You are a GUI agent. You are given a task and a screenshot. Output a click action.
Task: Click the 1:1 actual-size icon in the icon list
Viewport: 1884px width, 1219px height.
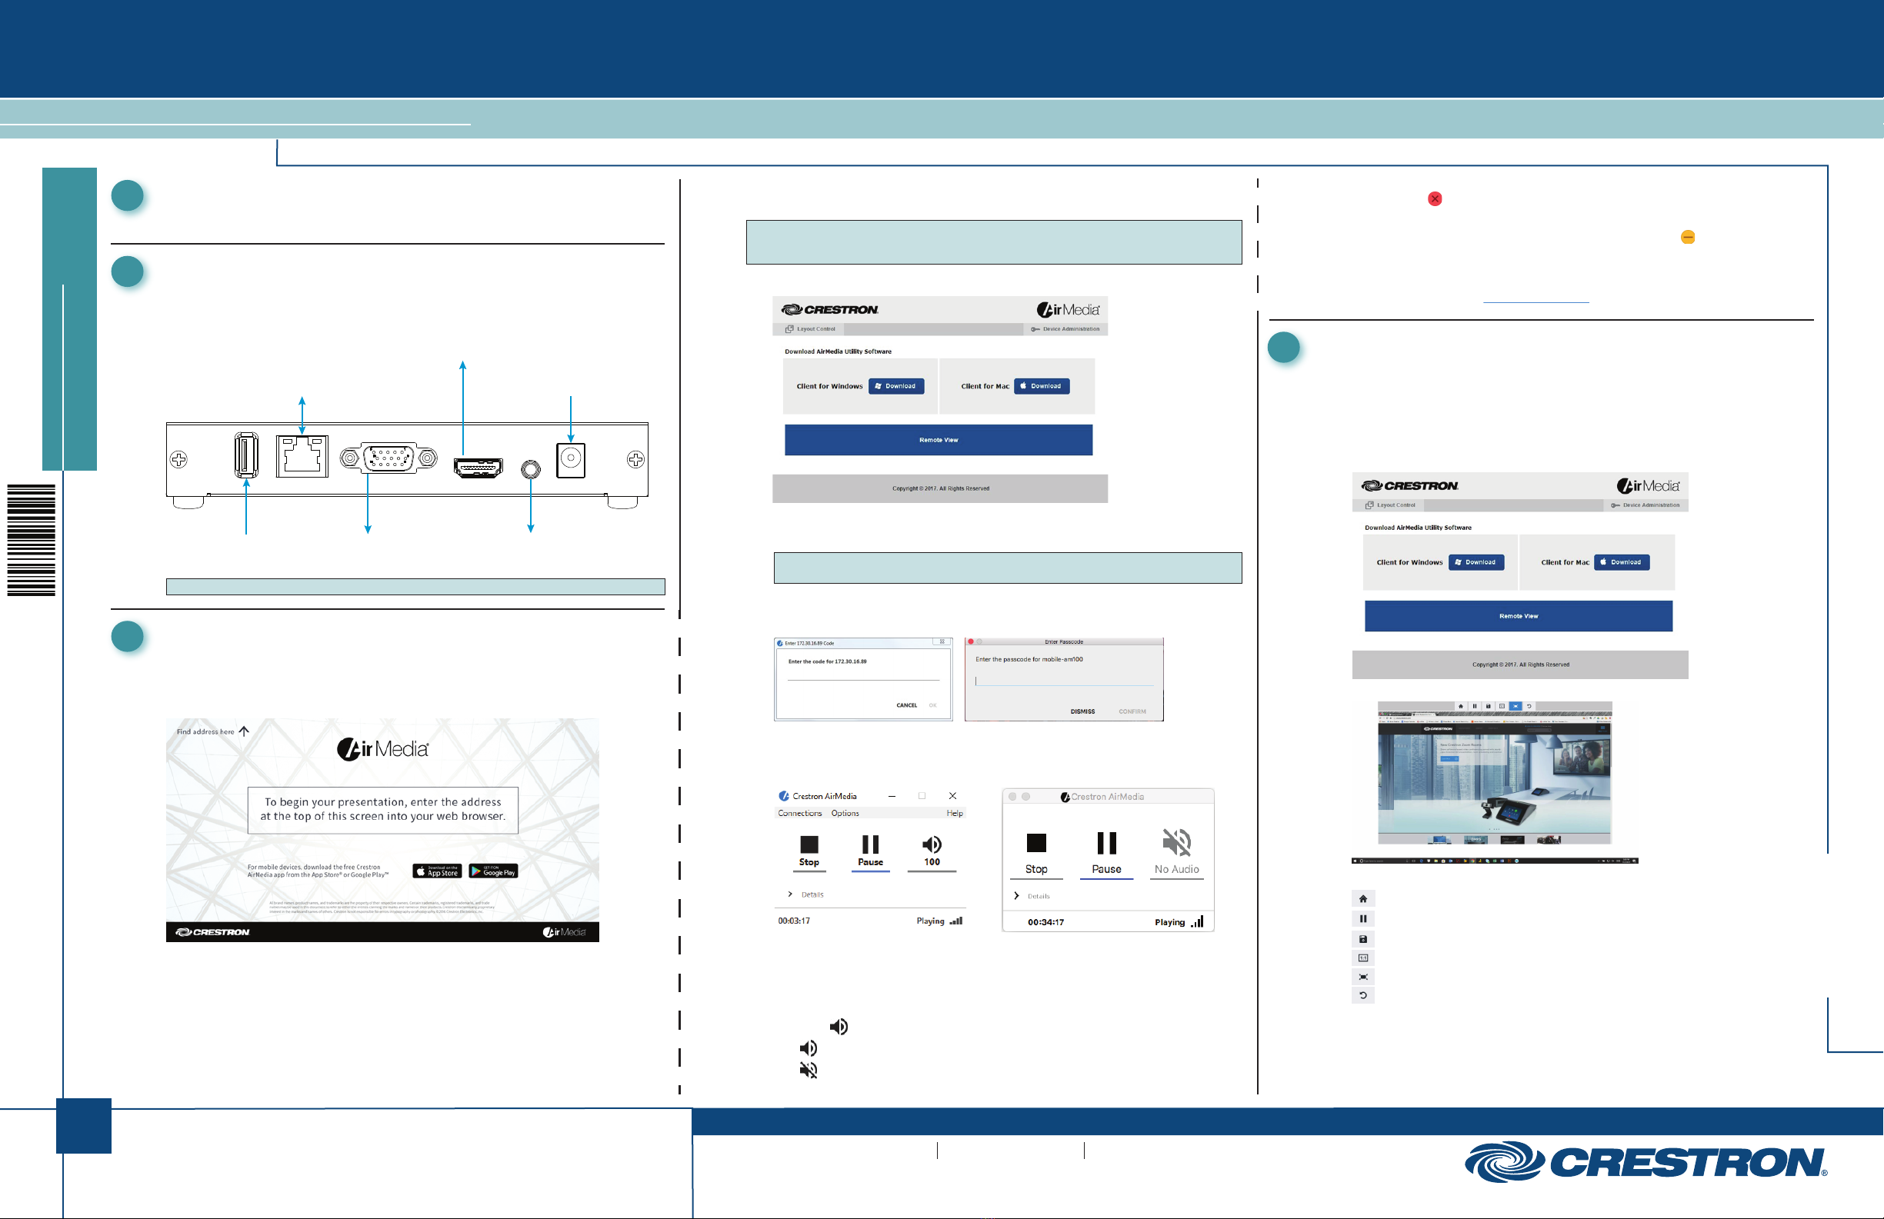[1363, 958]
